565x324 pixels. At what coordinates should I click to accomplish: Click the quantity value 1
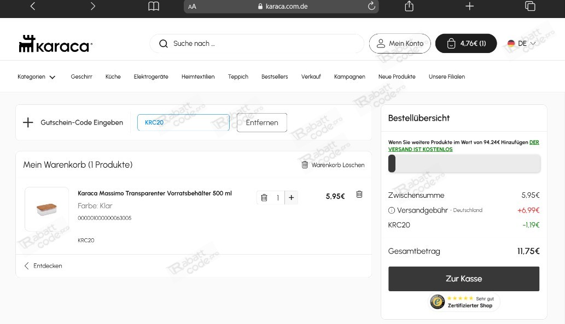tap(278, 198)
